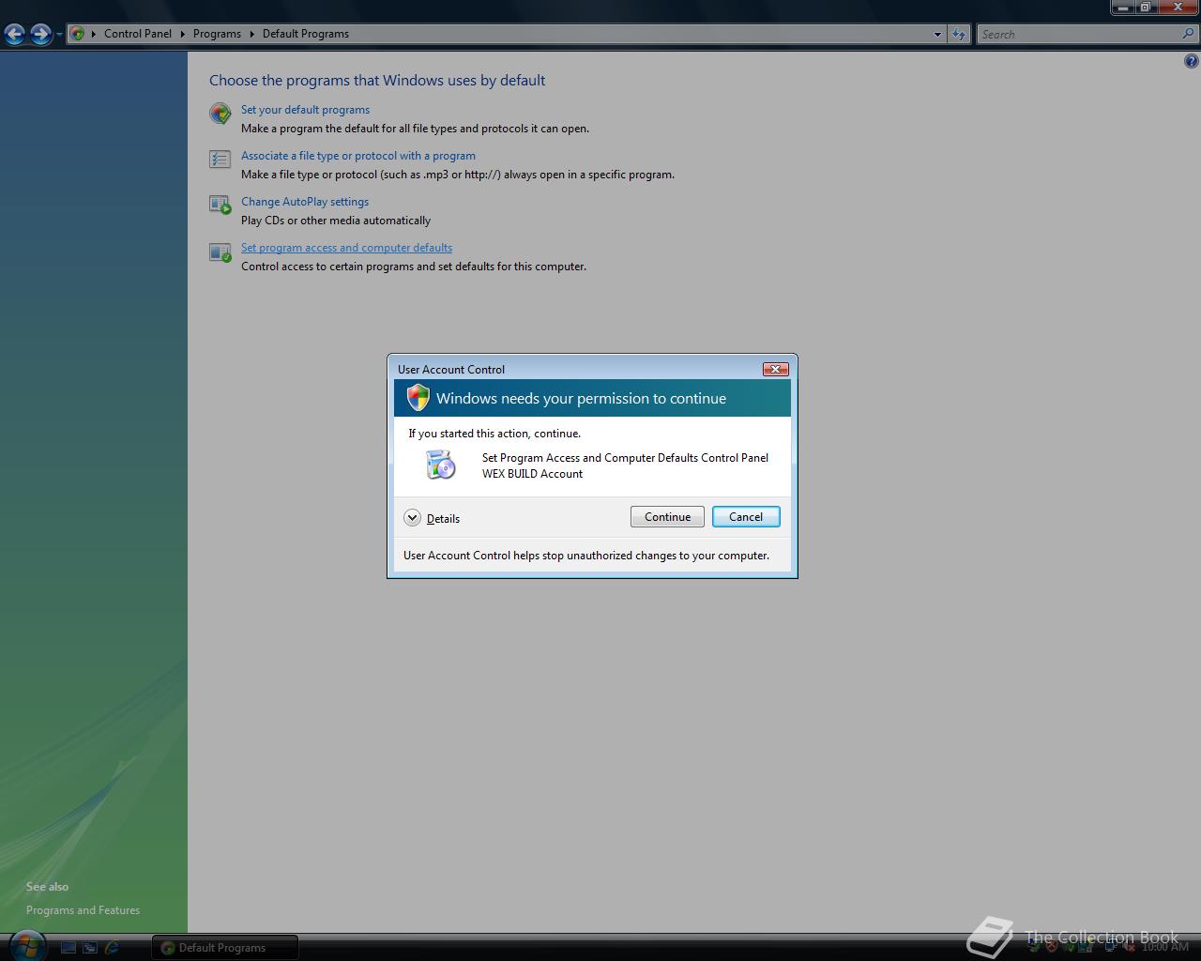Screen dimensions: 1201x961
Task: Click the search magnifier icon
Action: click(1189, 34)
